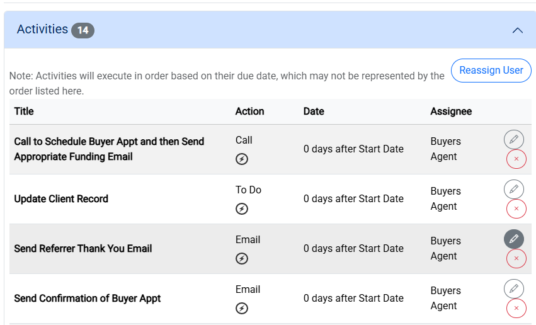
Task: Click lightning icon under Call action
Action: point(242,159)
